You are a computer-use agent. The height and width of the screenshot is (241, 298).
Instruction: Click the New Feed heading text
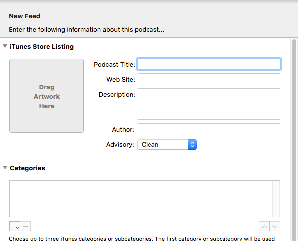(x=24, y=16)
